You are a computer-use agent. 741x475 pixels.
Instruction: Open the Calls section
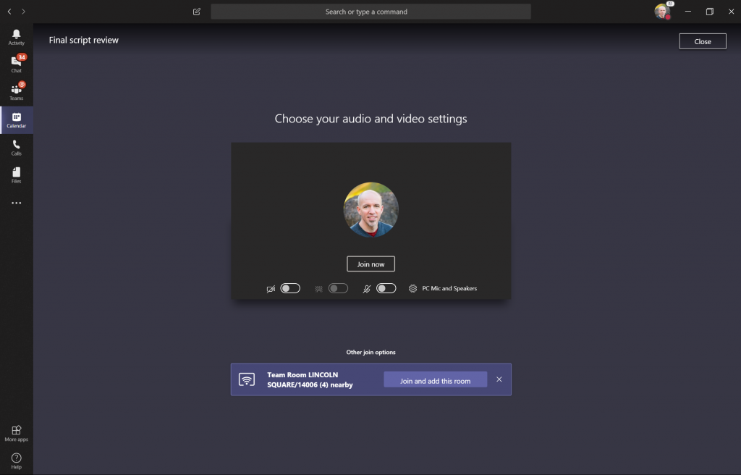click(x=16, y=148)
